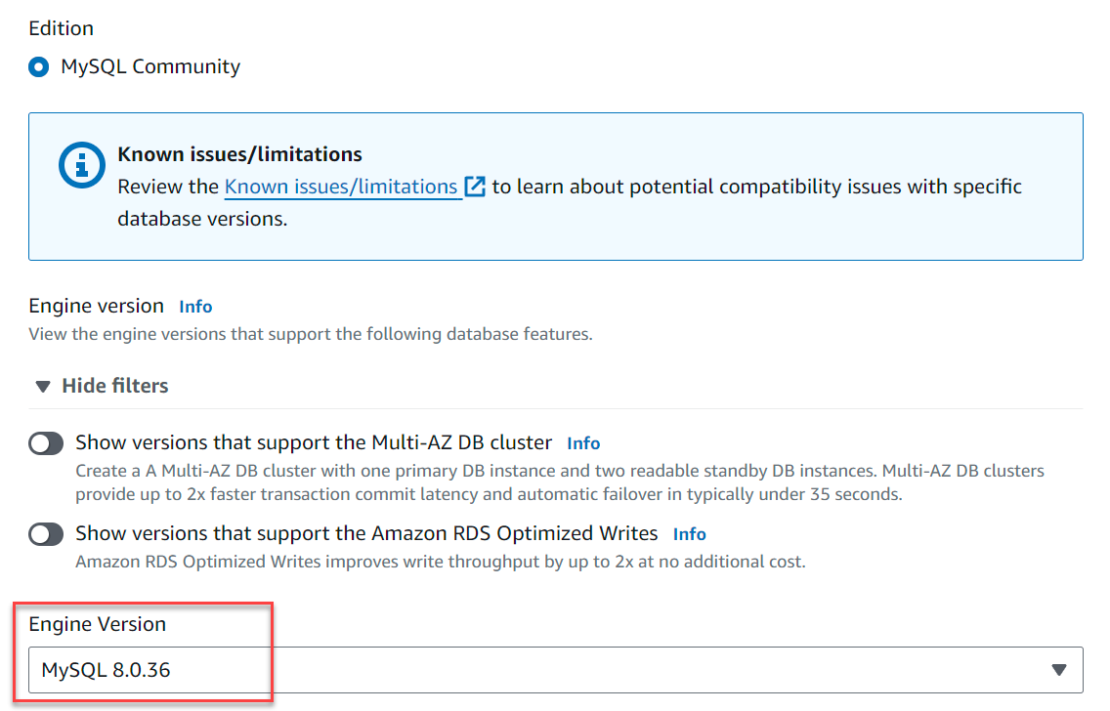This screenshot has height=711, width=1110.
Task: Click the Info icon beside Multi-AZ DB cluster
Action: tap(583, 442)
